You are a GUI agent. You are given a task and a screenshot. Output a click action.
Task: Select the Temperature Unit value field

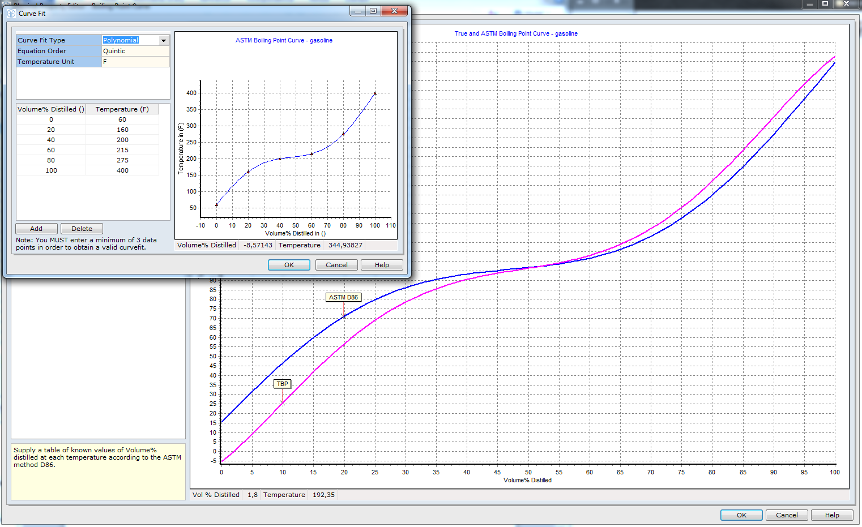135,62
